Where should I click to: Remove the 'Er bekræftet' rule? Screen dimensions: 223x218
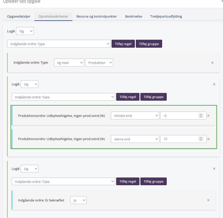(x=208, y=200)
